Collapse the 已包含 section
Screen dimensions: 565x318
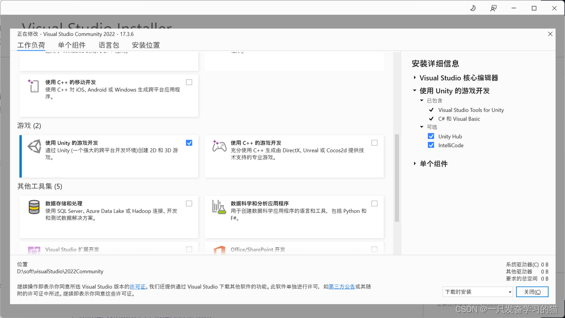(x=422, y=101)
